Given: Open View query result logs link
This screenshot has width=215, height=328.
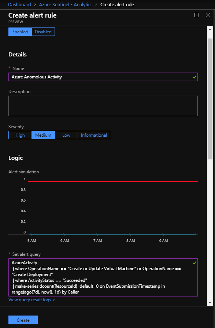Looking at the screenshot, I should tap(31, 300).
